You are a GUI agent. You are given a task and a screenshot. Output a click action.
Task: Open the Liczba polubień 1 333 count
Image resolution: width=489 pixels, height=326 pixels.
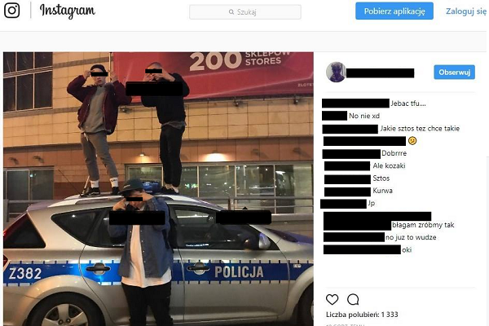coord(362,315)
